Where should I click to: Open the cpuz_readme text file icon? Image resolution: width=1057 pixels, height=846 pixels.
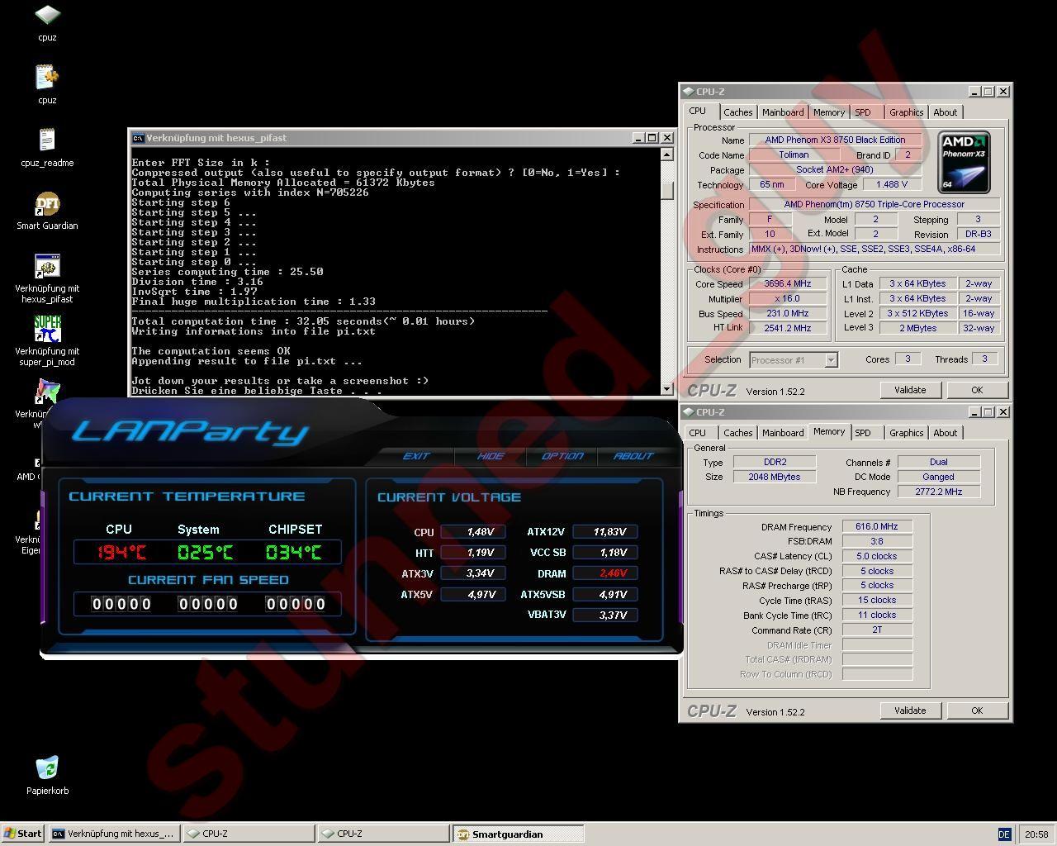47,140
